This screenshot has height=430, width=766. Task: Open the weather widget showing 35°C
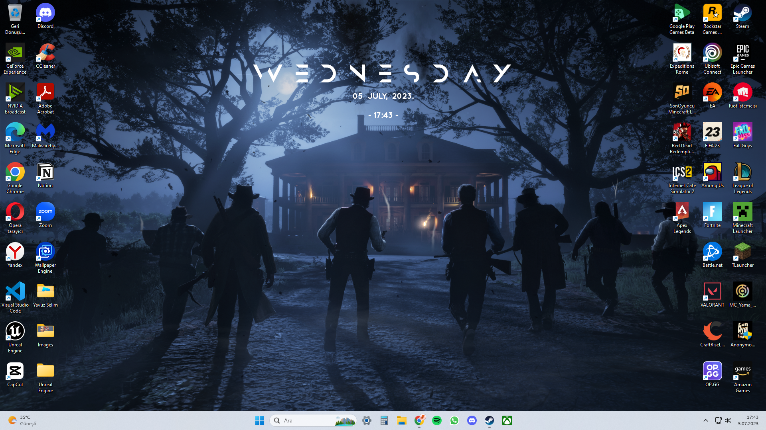[23, 420]
